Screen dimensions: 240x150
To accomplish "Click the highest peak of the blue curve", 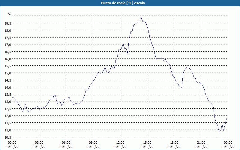I will click(x=141, y=18).
